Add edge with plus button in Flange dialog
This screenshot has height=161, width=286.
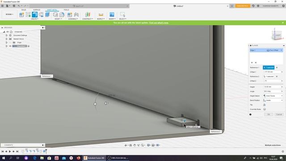pyautogui.click(x=252, y=63)
